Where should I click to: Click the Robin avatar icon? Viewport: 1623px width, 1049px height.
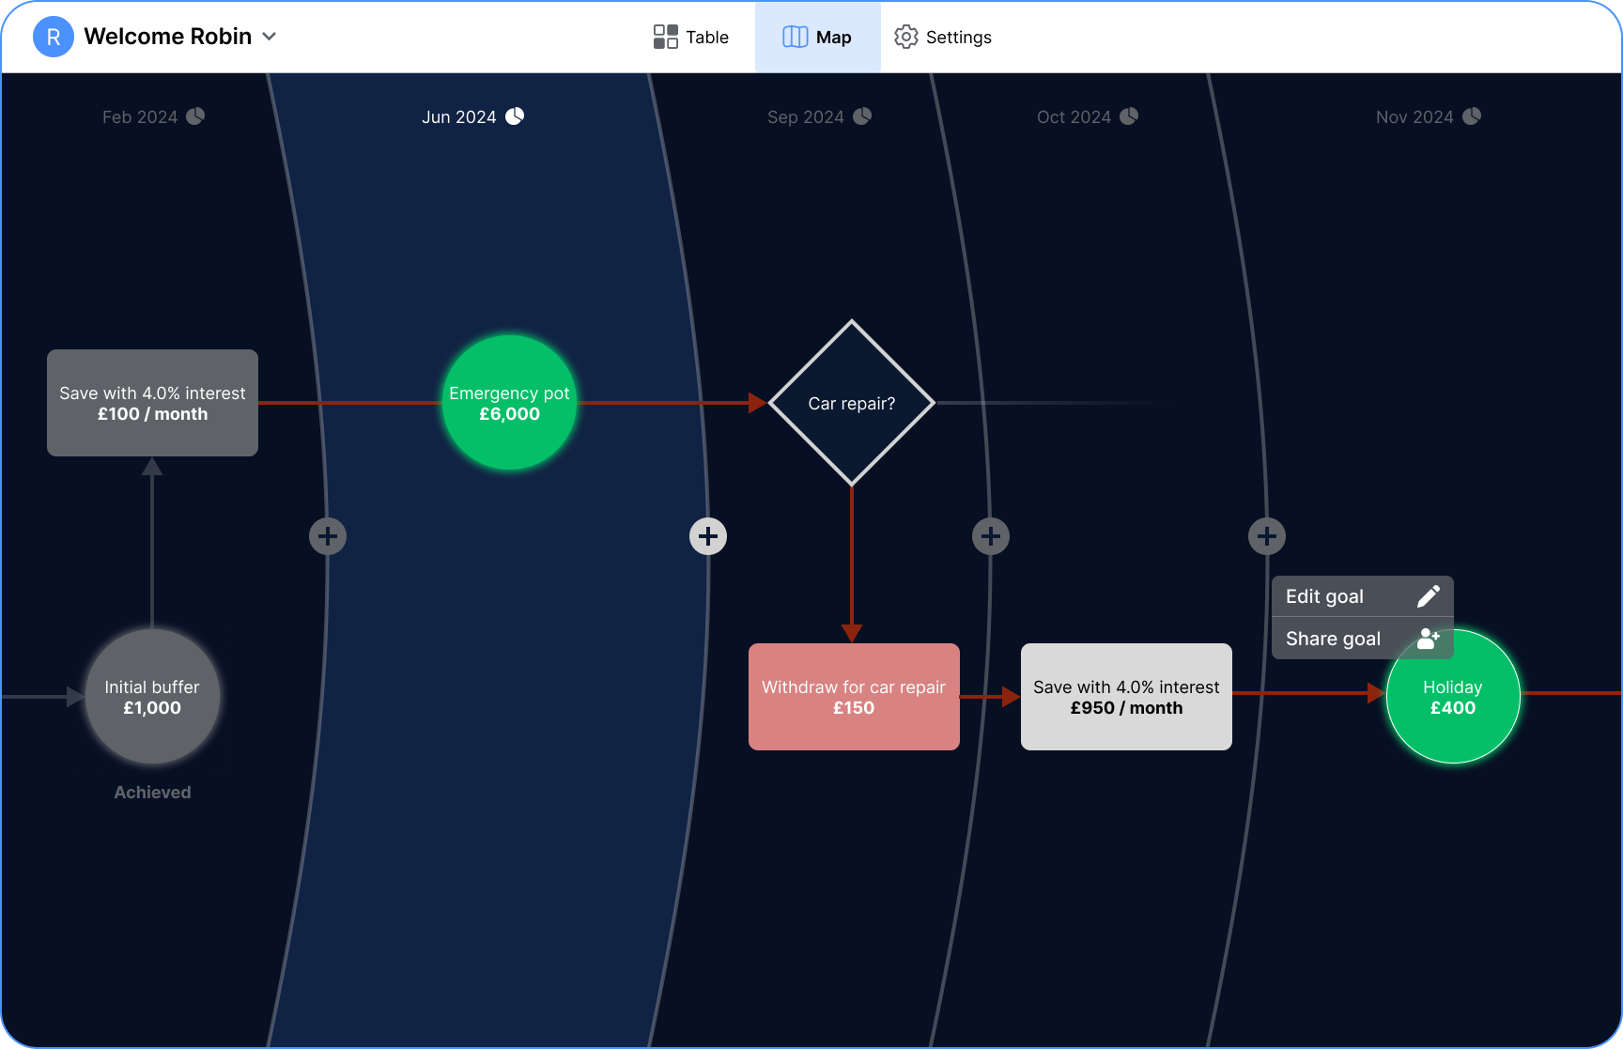click(54, 37)
